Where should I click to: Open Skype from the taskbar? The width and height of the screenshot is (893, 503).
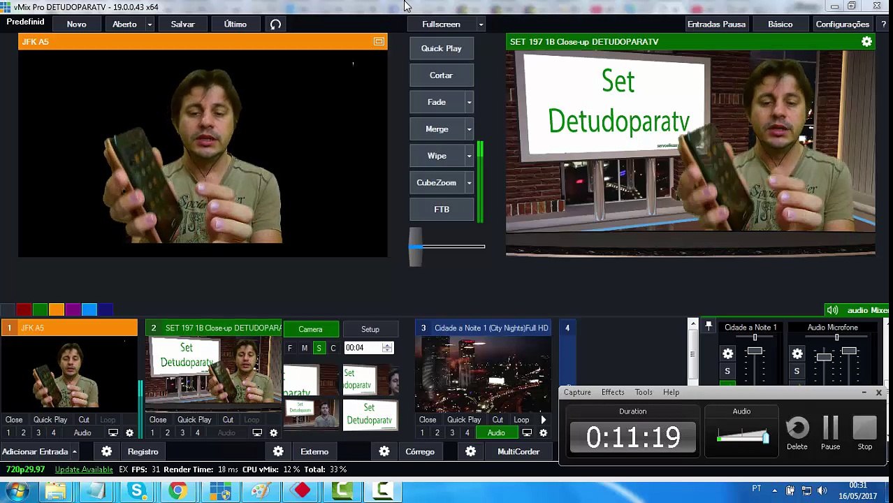click(x=137, y=492)
